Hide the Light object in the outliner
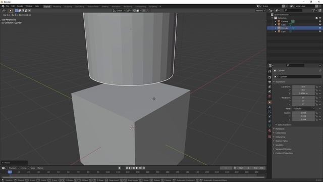 click(320, 31)
